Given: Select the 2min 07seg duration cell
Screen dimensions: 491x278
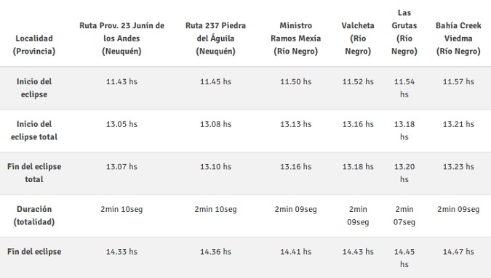Looking at the screenshot, I should 404,216.
